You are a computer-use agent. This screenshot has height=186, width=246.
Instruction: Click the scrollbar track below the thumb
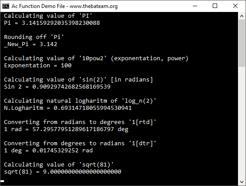click(x=242, y=123)
